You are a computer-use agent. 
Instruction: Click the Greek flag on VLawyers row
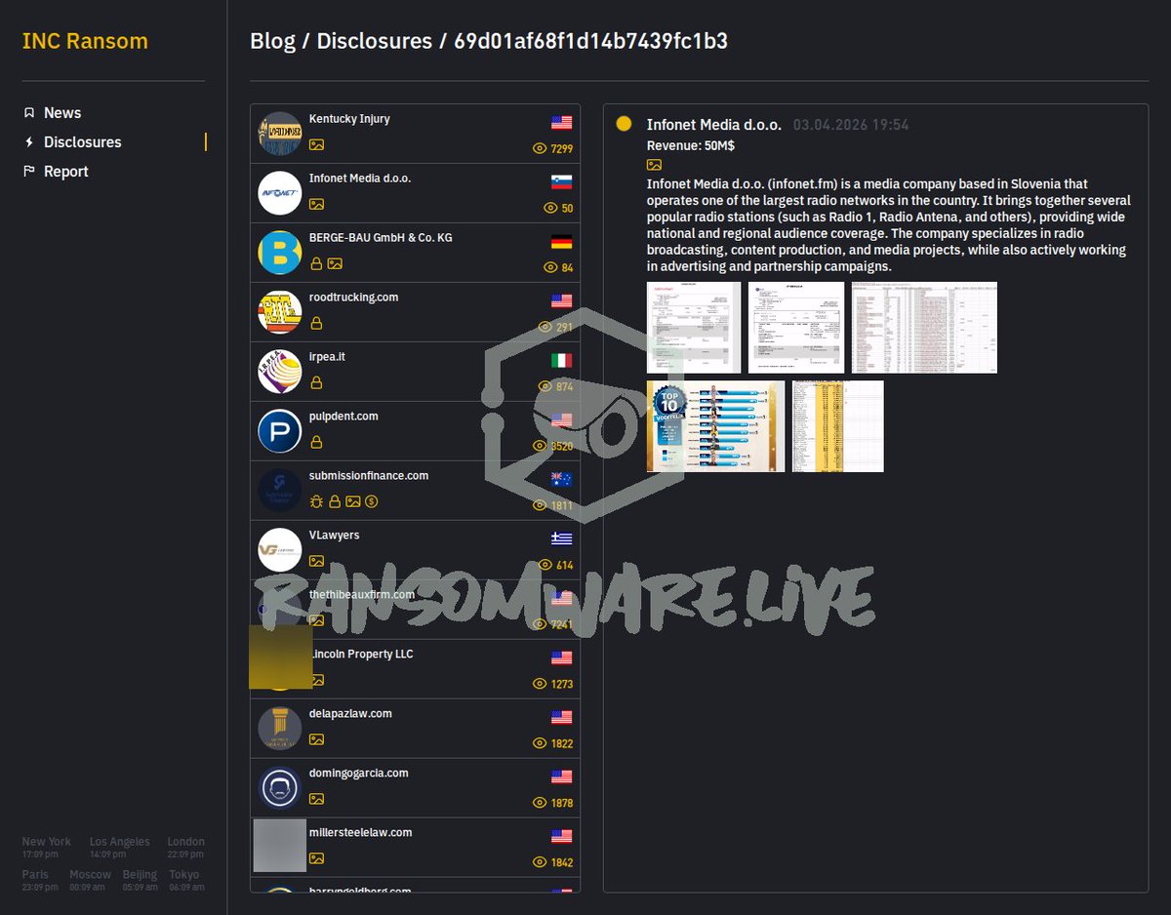[561, 539]
